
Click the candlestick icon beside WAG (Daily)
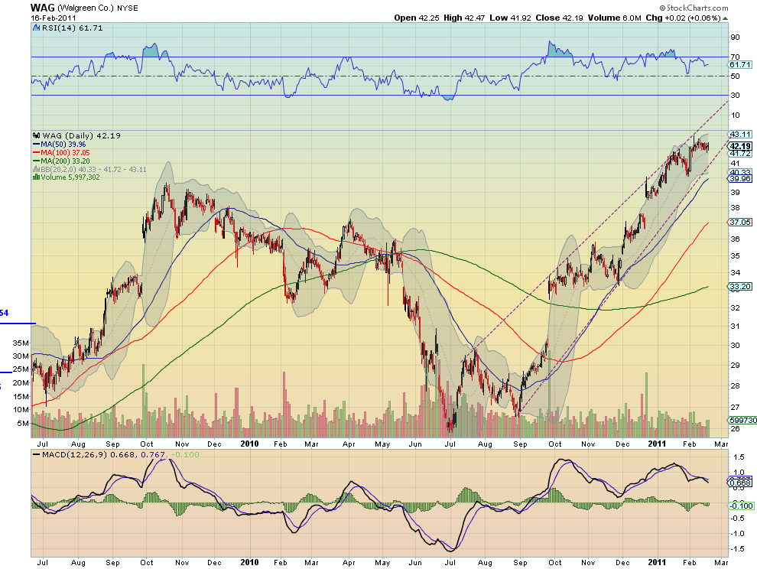click(x=36, y=135)
